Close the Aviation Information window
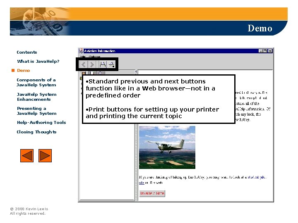This screenshot has width=298, height=223. [x=270, y=51]
